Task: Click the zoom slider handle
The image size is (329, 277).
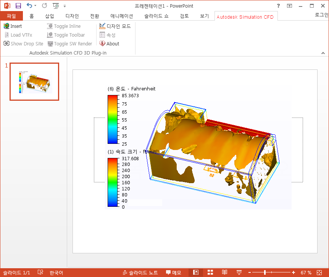Action: click(x=265, y=272)
